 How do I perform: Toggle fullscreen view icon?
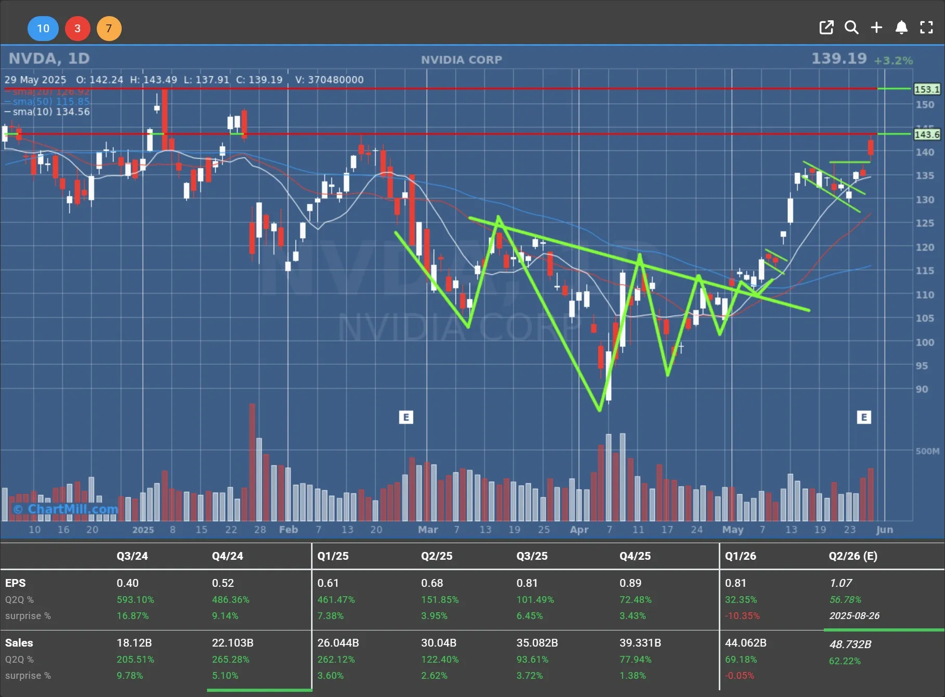926,28
